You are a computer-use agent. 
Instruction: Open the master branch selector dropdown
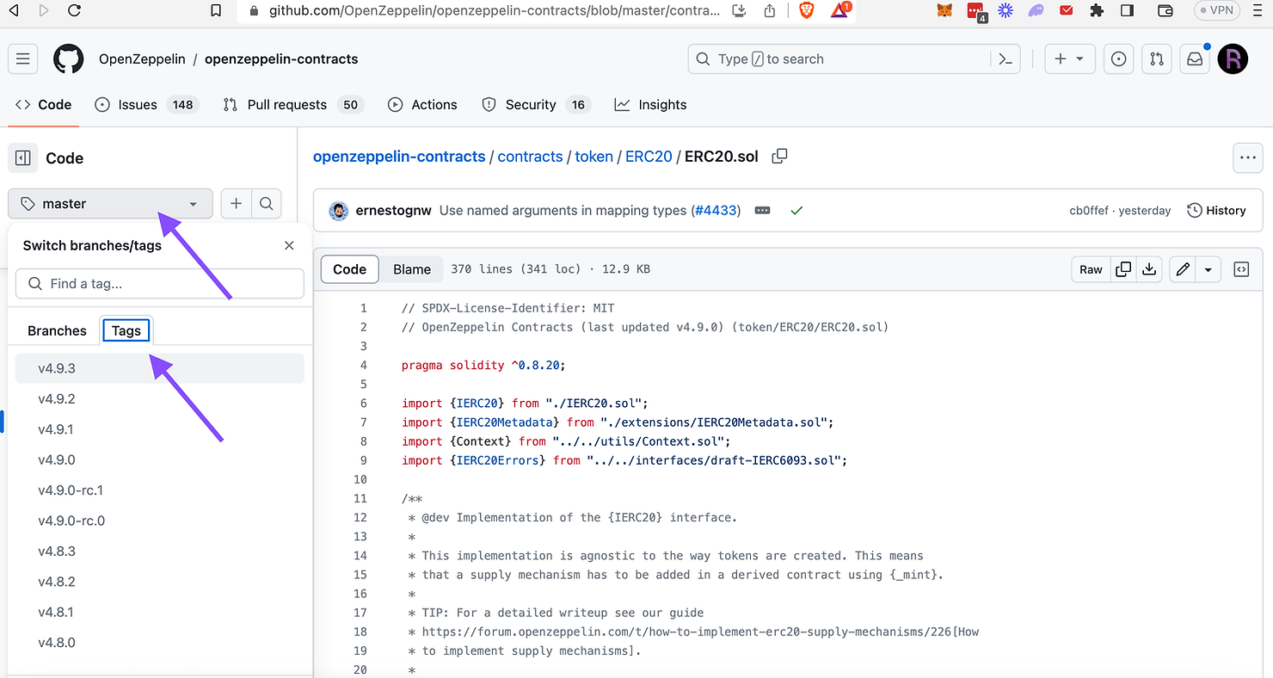[x=110, y=204]
